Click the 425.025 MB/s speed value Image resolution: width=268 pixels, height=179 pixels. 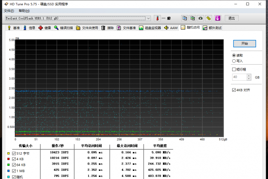pos(159,170)
